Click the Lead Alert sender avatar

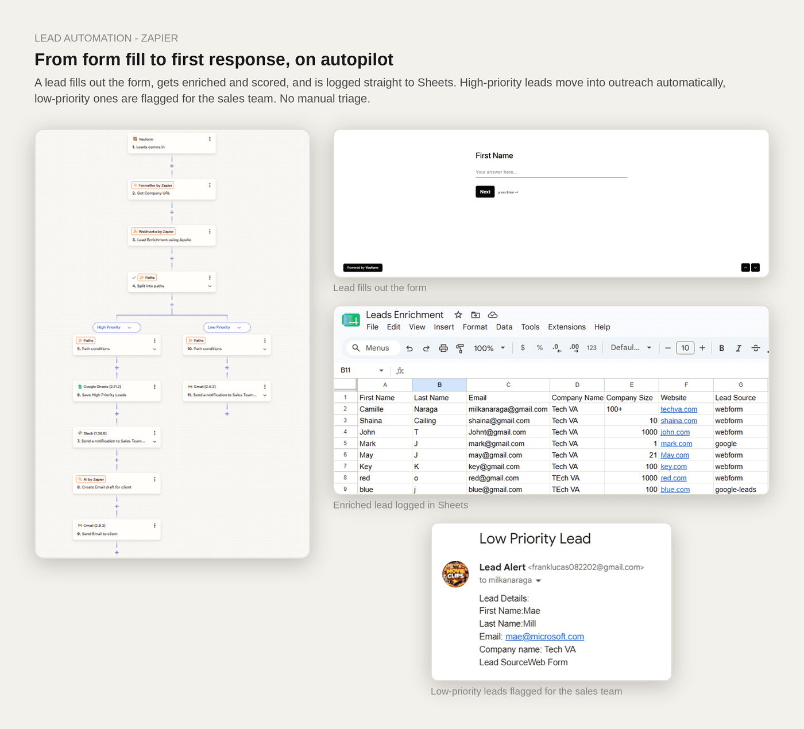(455, 574)
